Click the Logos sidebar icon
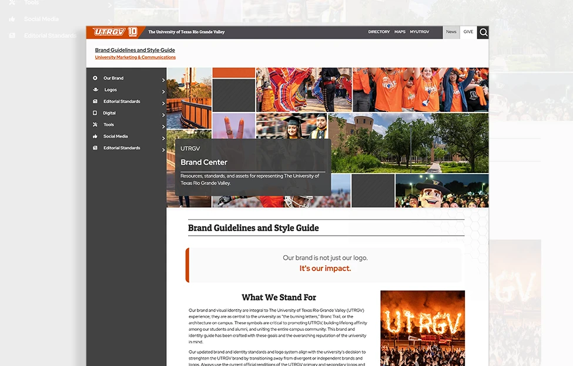Image resolution: width=573 pixels, height=366 pixels. pos(95,89)
